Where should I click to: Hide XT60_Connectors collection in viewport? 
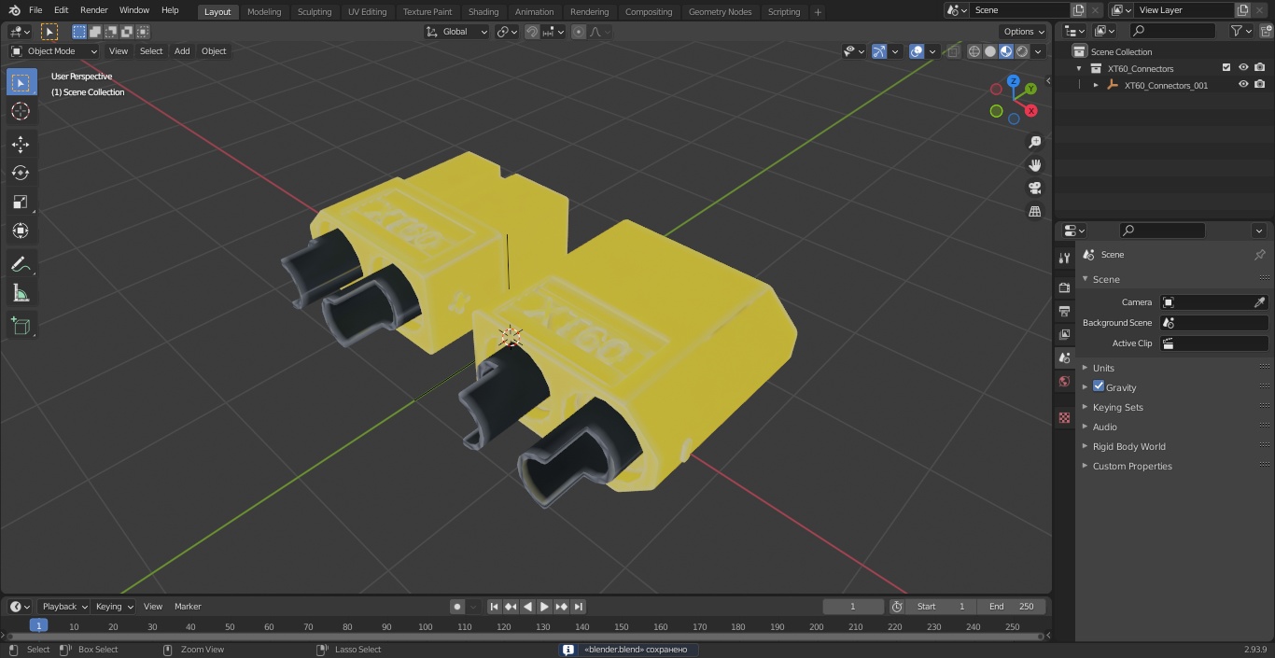coord(1243,68)
